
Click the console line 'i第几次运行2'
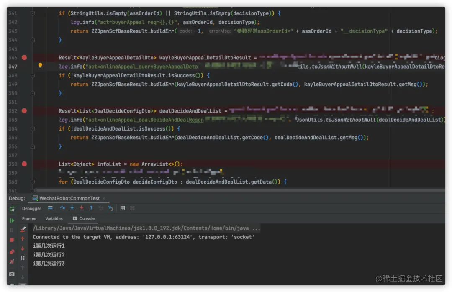click(49, 255)
